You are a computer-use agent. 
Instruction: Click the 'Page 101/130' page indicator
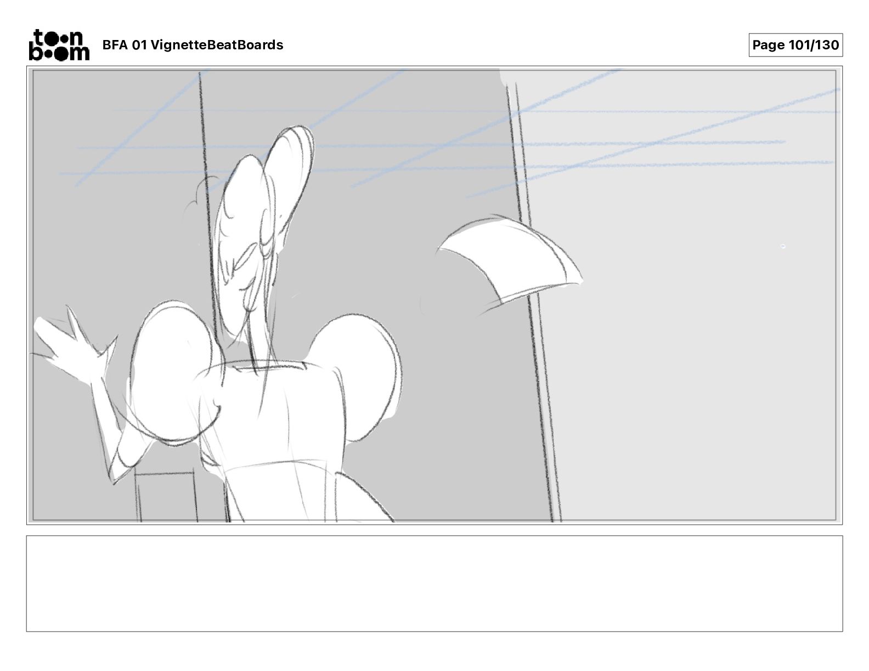(795, 45)
